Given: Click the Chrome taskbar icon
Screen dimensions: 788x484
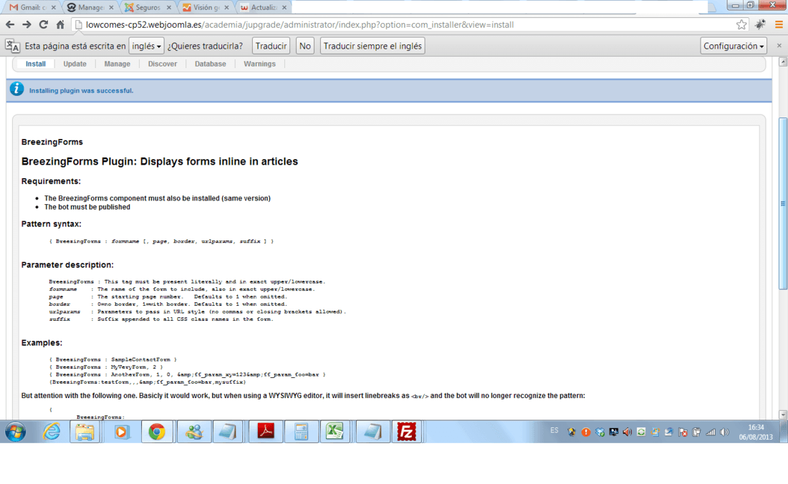Looking at the screenshot, I should click(157, 432).
